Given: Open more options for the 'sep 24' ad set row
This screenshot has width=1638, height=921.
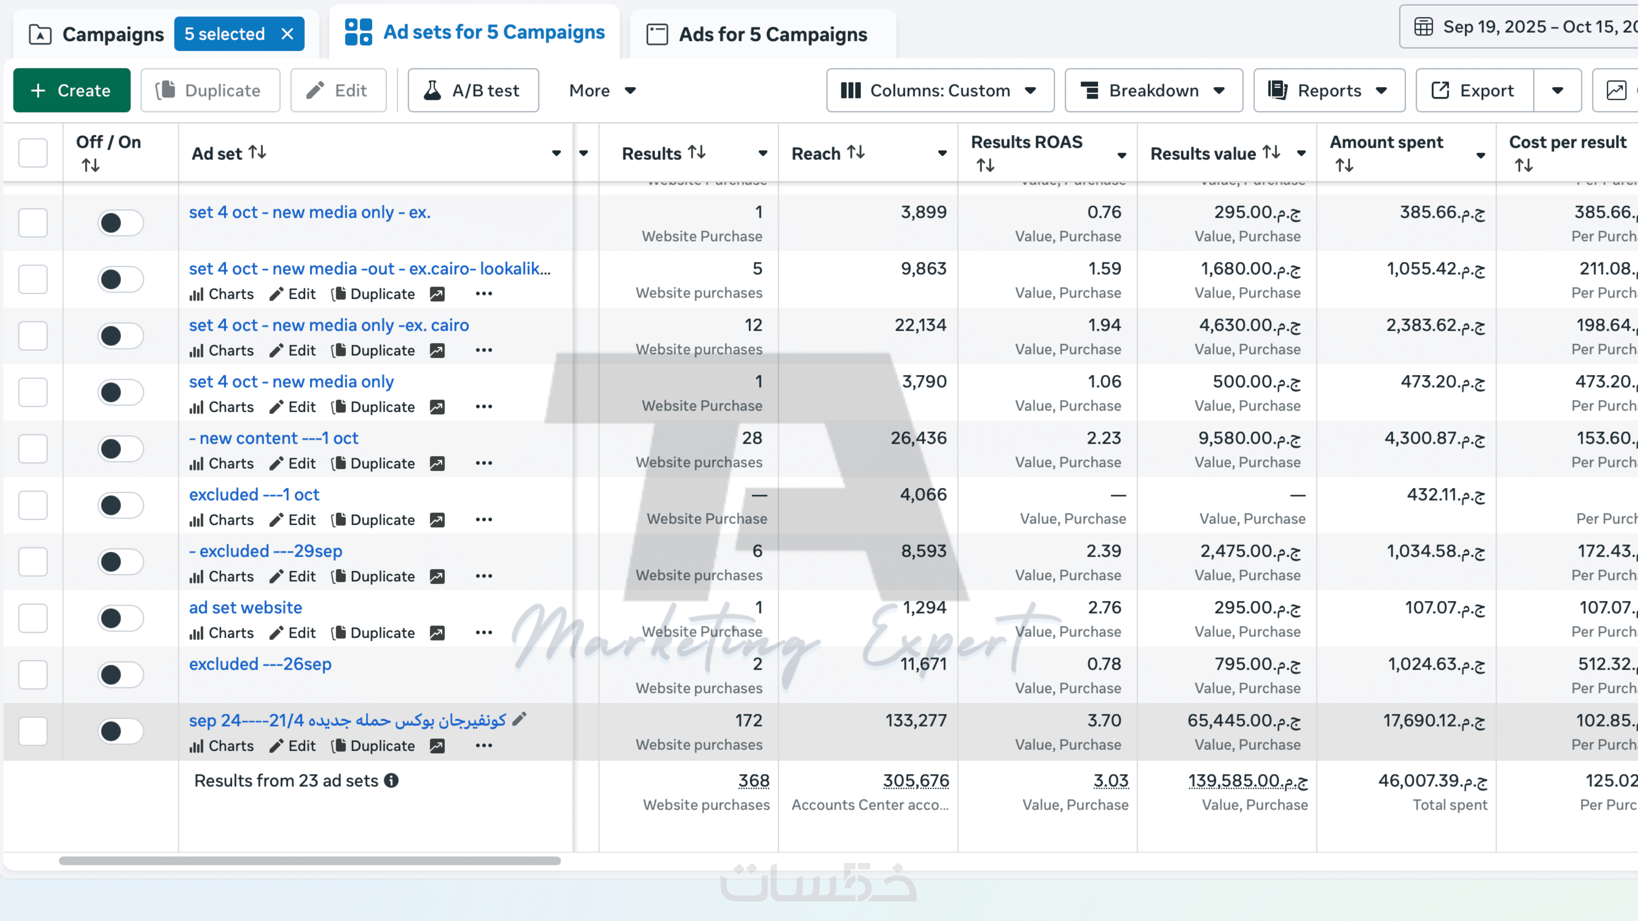Looking at the screenshot, I should click(x=484, y=746).
